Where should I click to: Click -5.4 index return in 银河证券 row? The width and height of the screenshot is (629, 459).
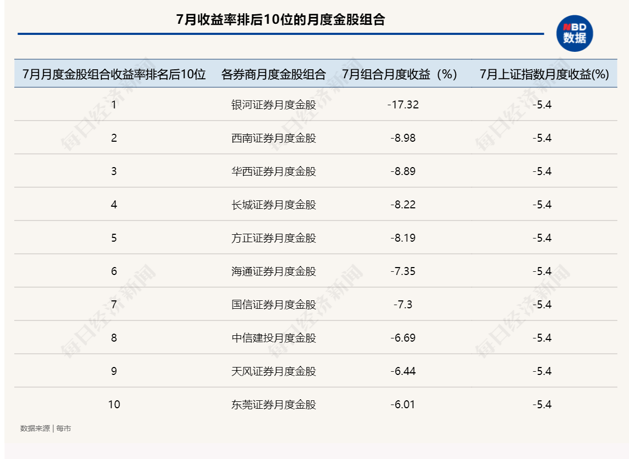click(x=542, y=105)
